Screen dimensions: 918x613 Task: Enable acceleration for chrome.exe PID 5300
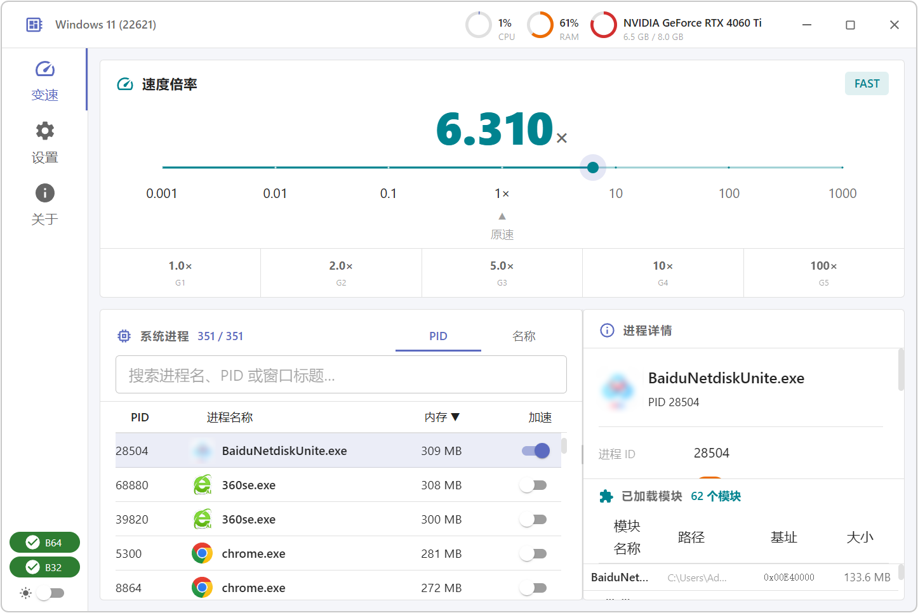click(533, 554)
